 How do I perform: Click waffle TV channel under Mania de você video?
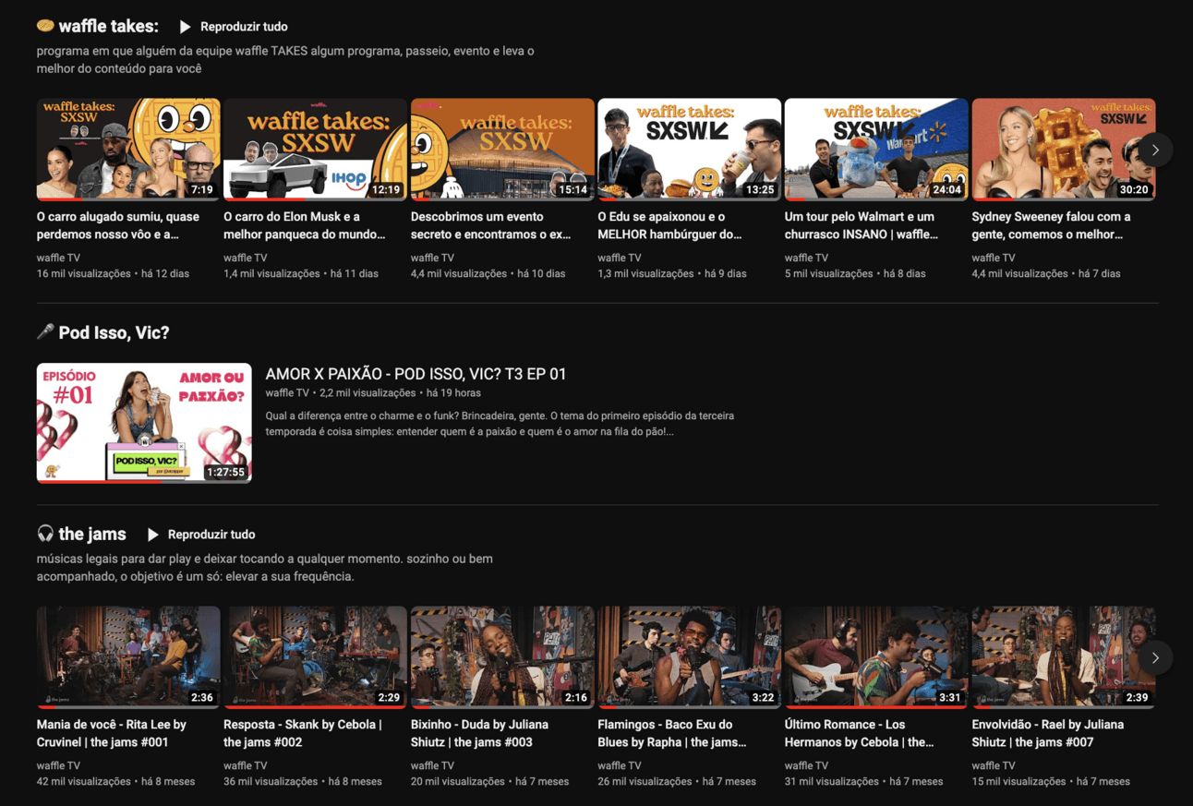pos(58,765)
